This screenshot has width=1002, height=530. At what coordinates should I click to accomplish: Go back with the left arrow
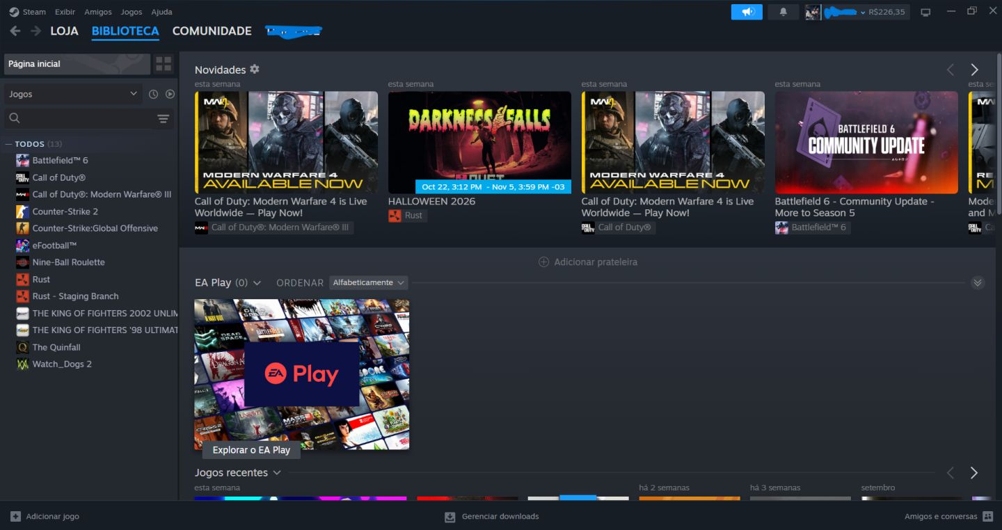coord(15,31)
